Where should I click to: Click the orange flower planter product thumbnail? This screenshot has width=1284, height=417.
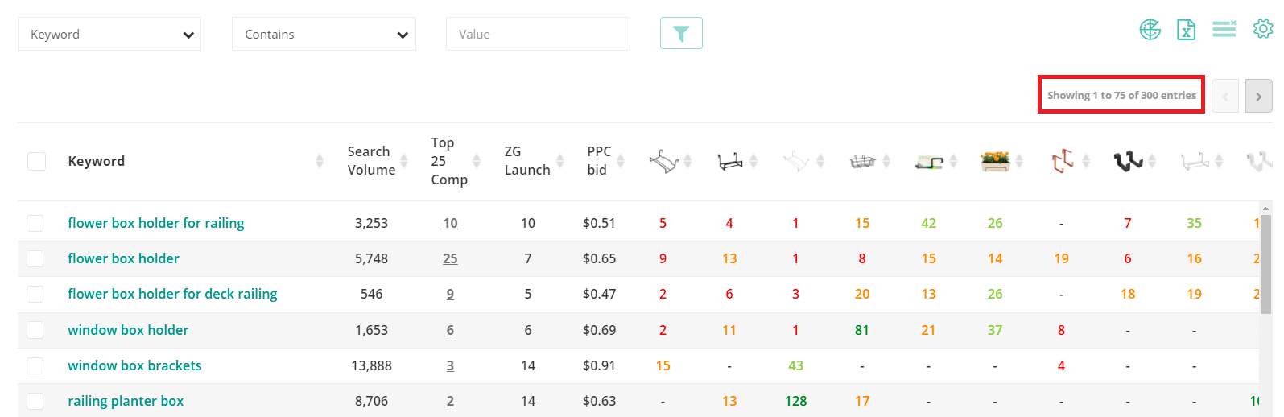(x=995, y=161)
